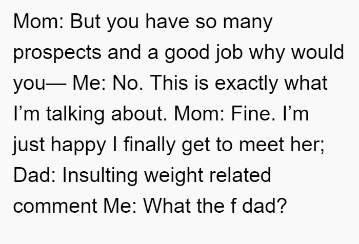Click the word "Fine." in the text
The width and height of the screenshot is (359, 244).
(253, 114)
